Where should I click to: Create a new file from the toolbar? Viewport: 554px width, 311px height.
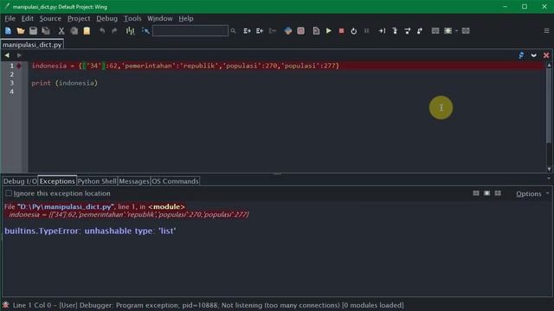tap(8, 31)
